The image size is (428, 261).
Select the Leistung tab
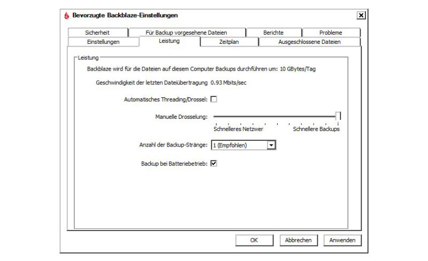click(x=169, y=41)
